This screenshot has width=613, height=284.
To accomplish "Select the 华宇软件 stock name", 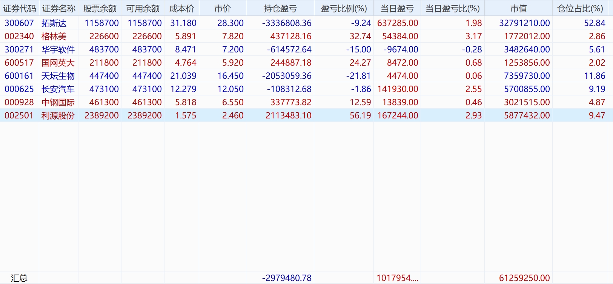I will tap(58, 49).
